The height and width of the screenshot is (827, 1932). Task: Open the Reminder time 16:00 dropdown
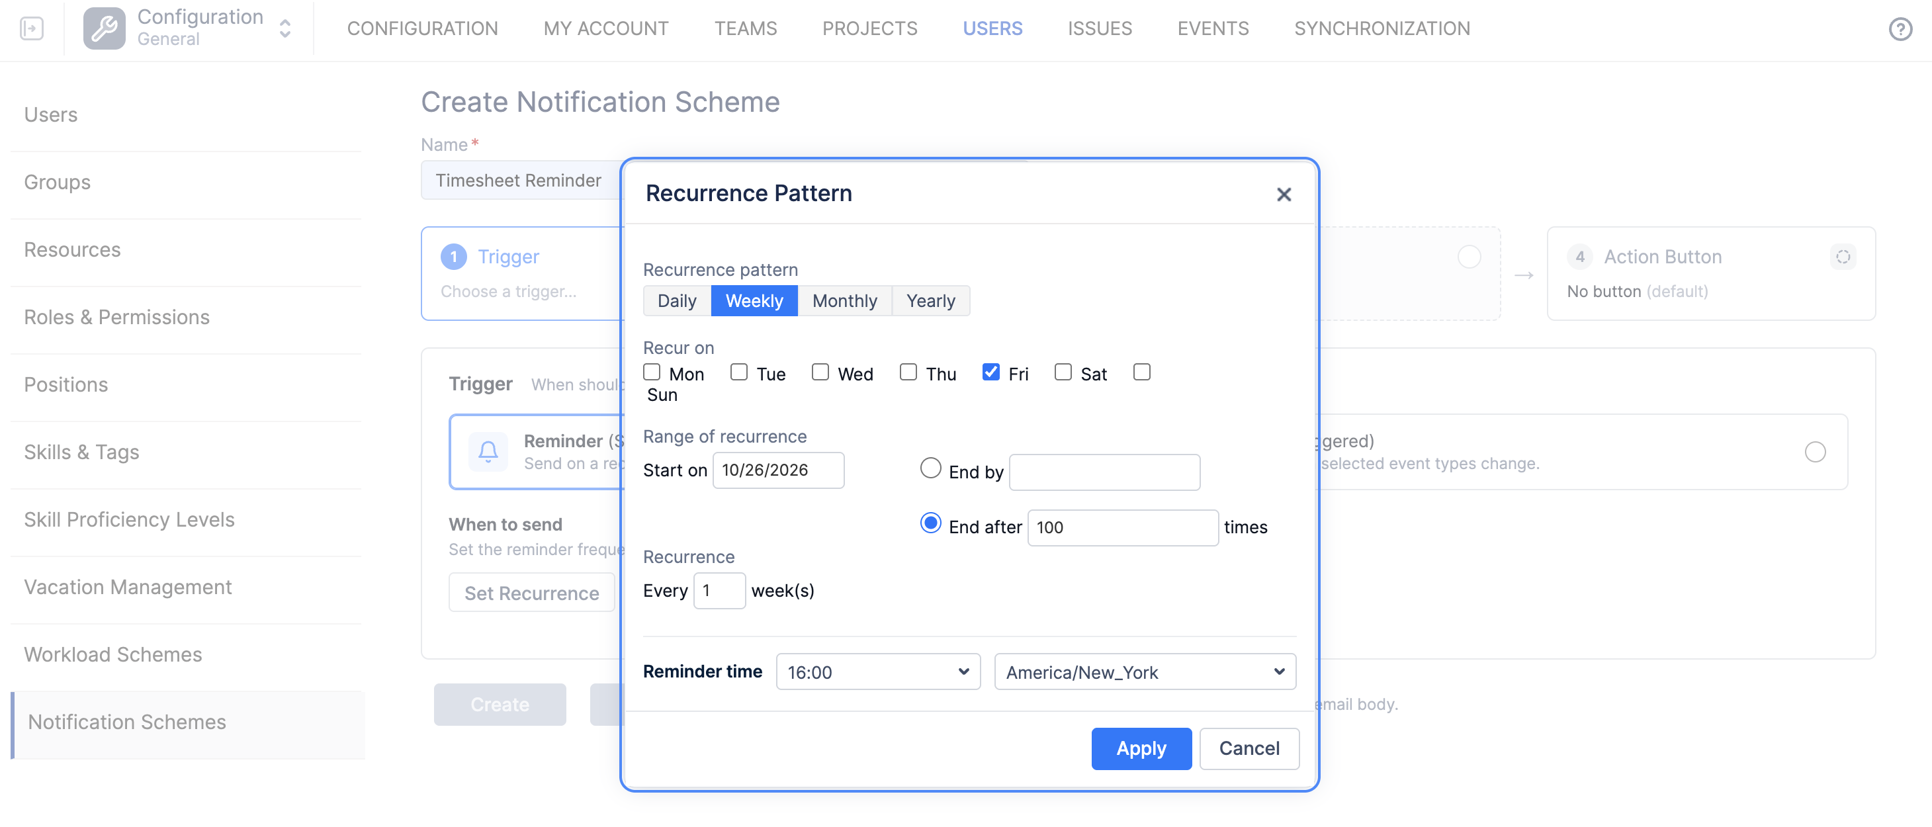click(x=877, y=672)
